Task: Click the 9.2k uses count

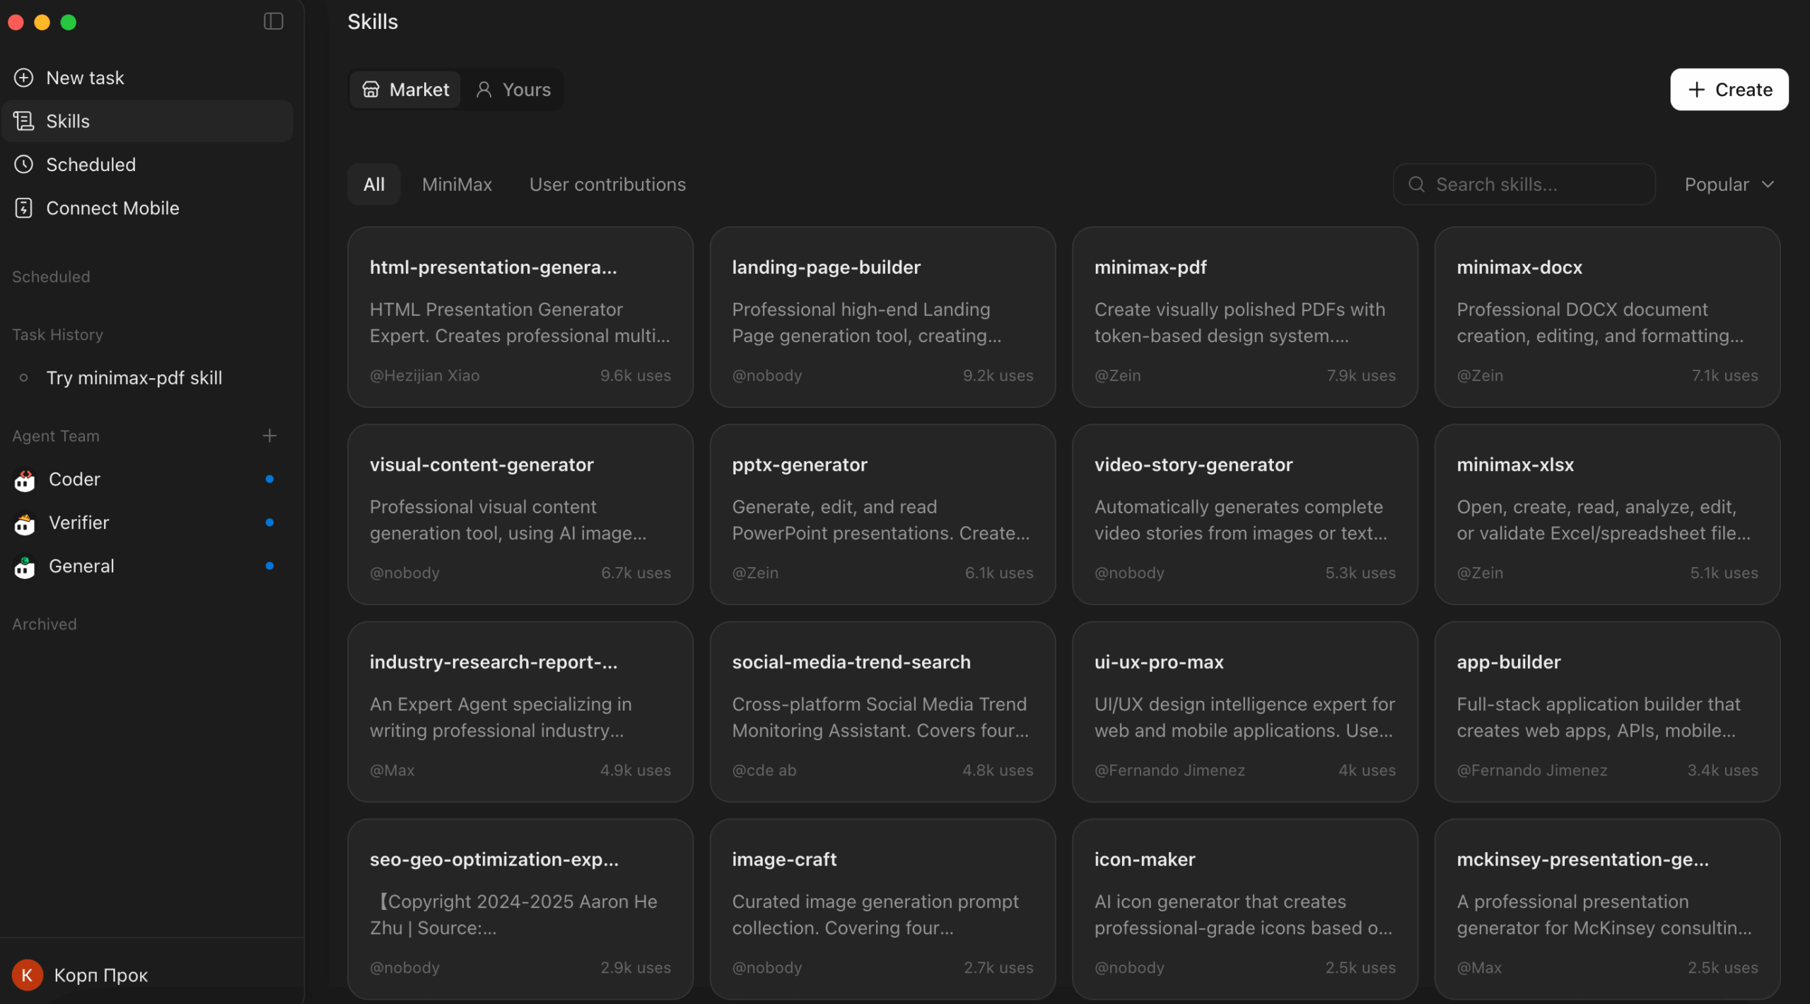Action: [x=998, y=375]
